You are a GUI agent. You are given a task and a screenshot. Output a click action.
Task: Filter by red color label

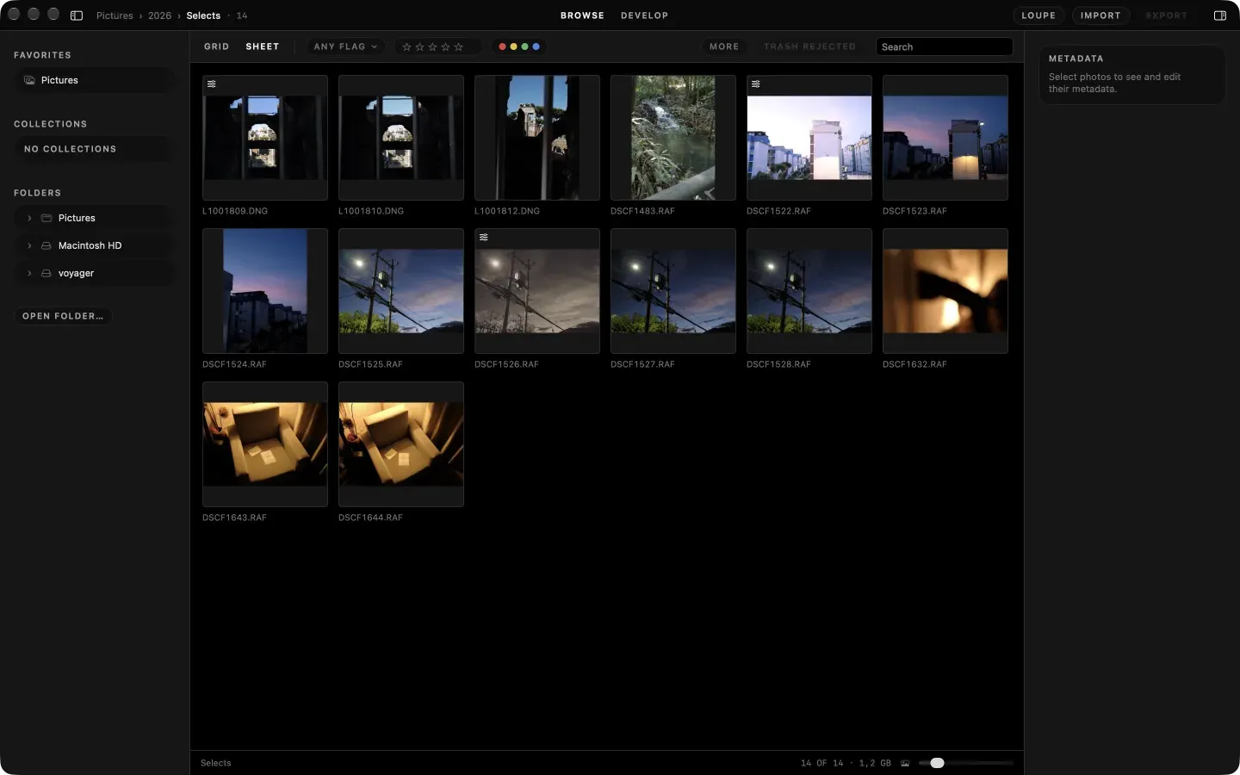coord(503,46)
